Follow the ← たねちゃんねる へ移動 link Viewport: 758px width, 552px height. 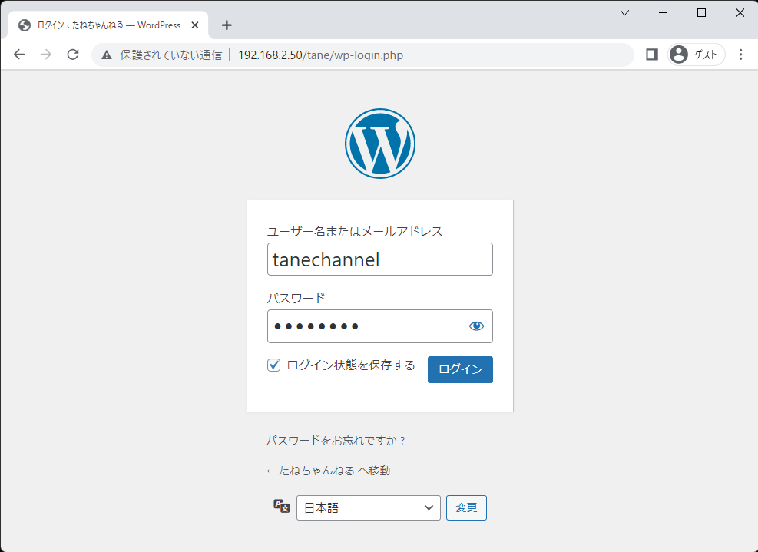point(328,471)
